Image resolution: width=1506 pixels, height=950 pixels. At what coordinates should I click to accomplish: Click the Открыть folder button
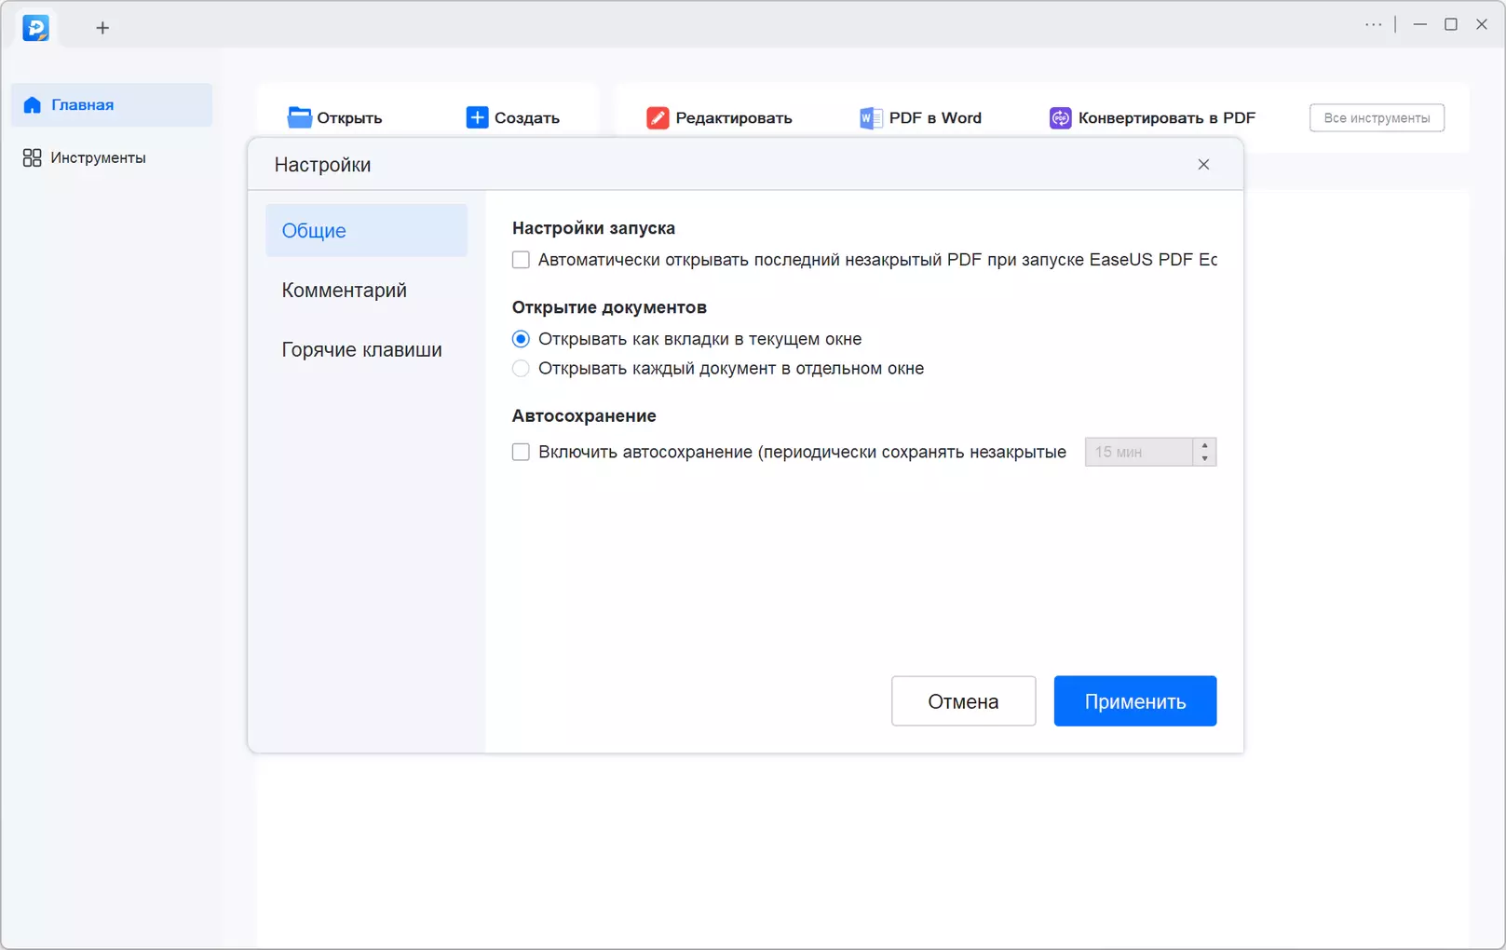(335, 117)
